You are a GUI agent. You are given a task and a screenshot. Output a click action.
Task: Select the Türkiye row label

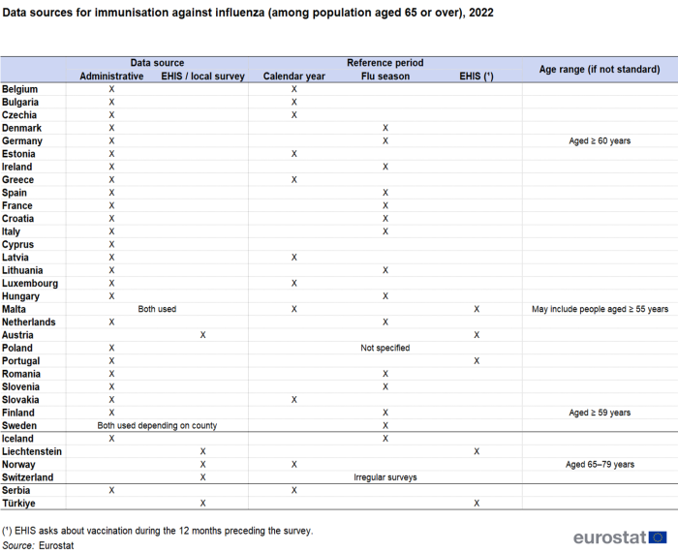18,504
